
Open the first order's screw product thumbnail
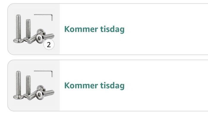(x=34, y=29)
